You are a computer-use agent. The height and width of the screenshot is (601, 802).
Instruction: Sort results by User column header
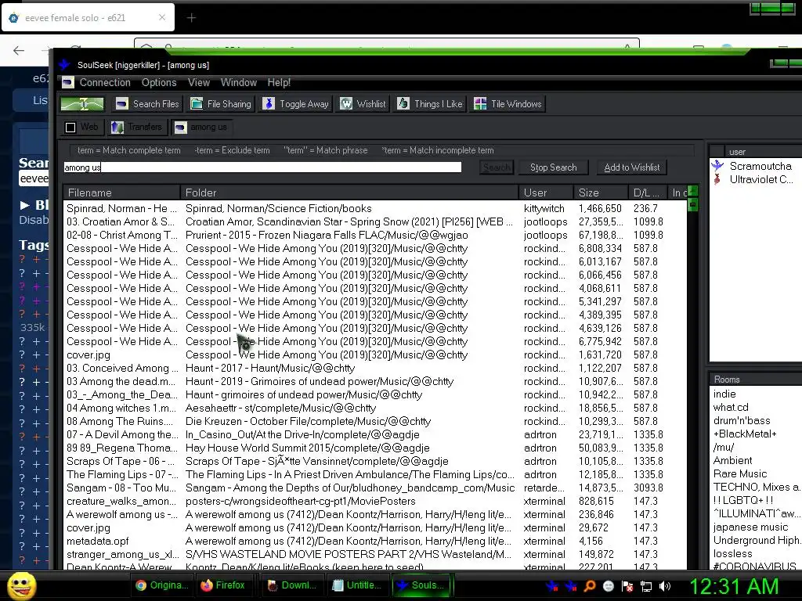coord(546,193)
